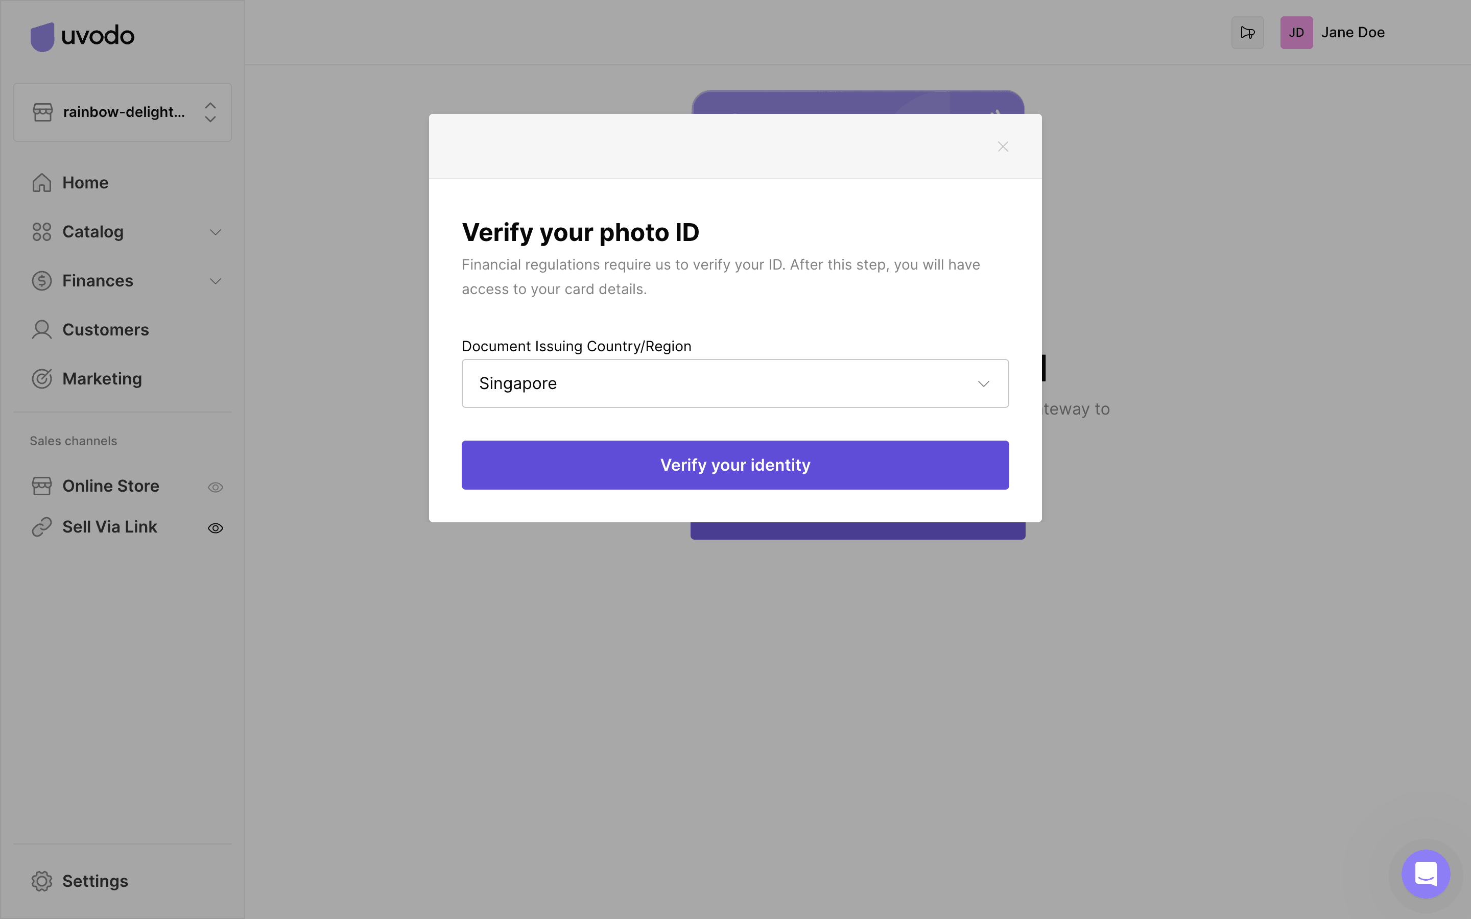Open the announcements megaphone icon

[1247, 33]
